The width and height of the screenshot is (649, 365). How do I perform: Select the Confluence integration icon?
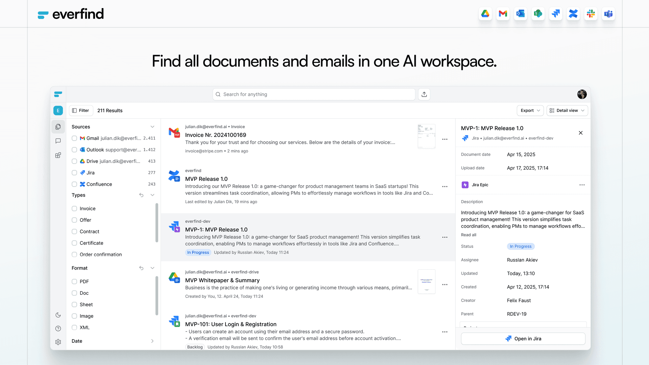click(573, 14)
